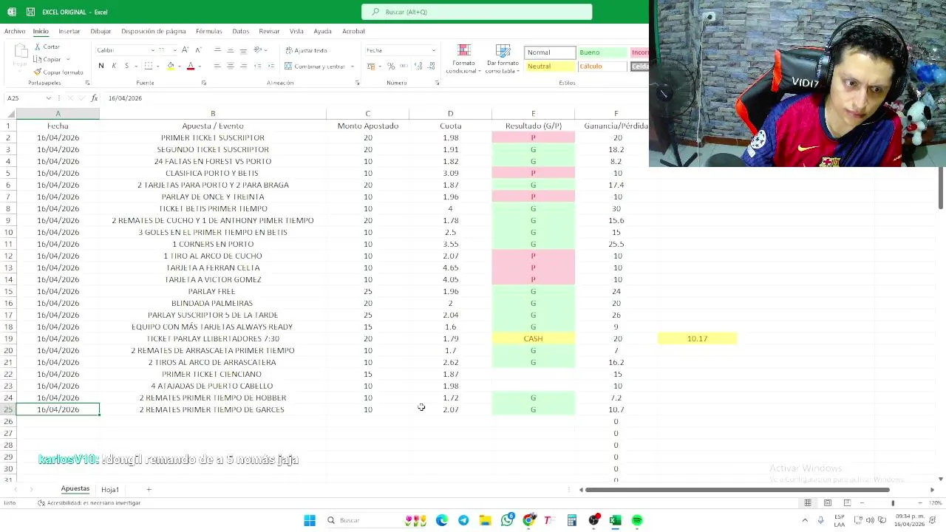This screenshot has width=946, height=532.
Task: Apply percent style format
Action: tap(391, 66)
